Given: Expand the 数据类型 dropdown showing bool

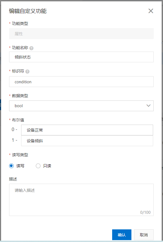Looking at the screenshot, I should click(x=81, y=106).
